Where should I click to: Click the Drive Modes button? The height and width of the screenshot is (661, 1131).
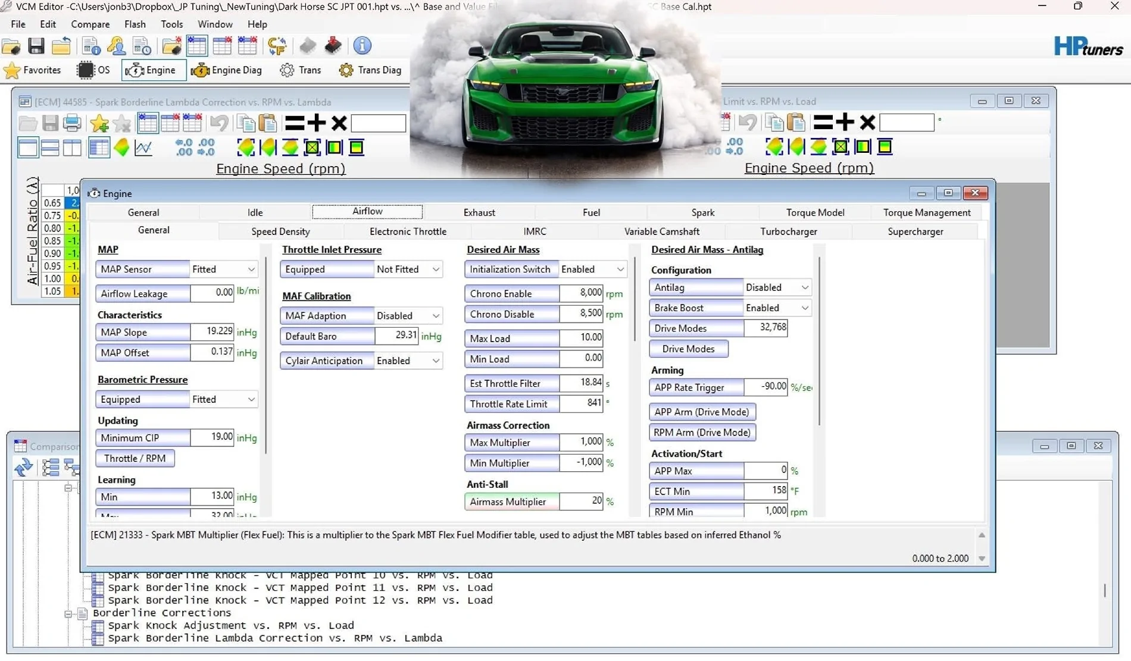point(689,349)
